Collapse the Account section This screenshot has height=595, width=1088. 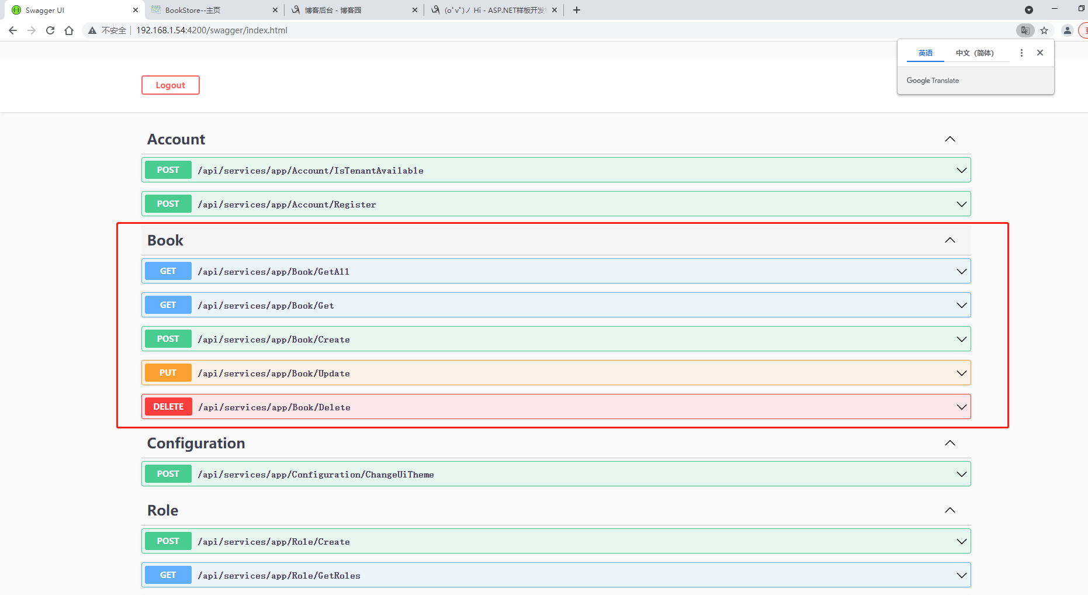(x=950, y=139)
